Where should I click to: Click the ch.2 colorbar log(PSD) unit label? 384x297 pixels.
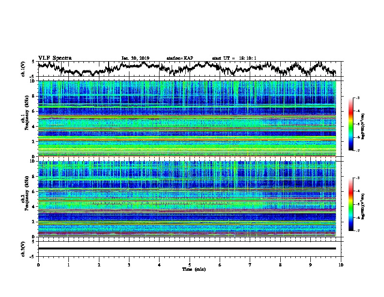coord(363,206)
